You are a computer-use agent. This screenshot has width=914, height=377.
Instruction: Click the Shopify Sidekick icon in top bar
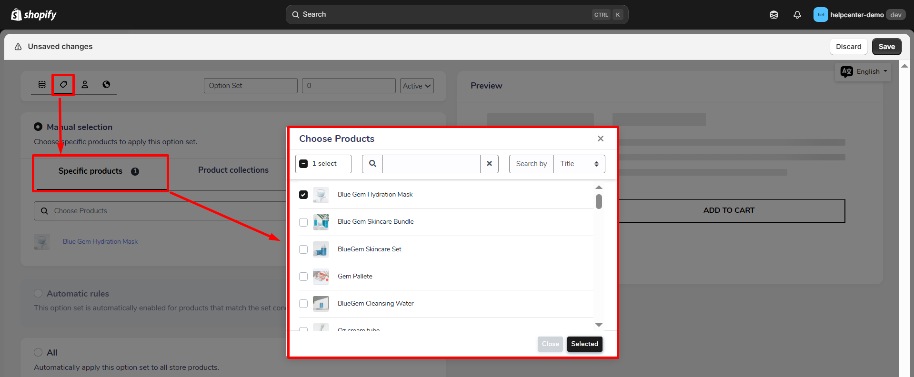coord(773,15)
